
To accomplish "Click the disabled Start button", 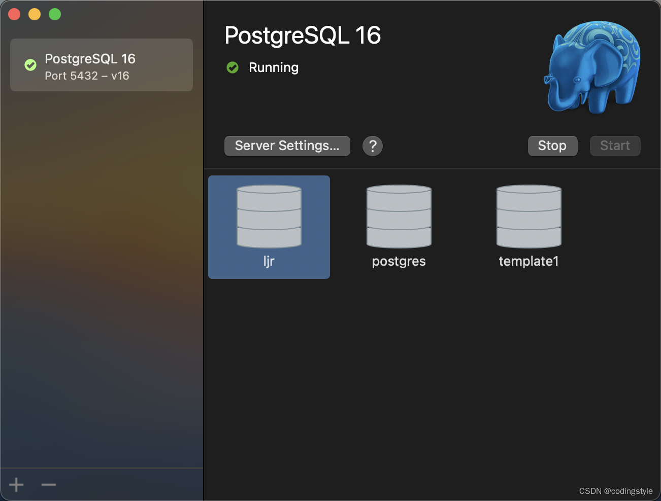I will point(615,146).
